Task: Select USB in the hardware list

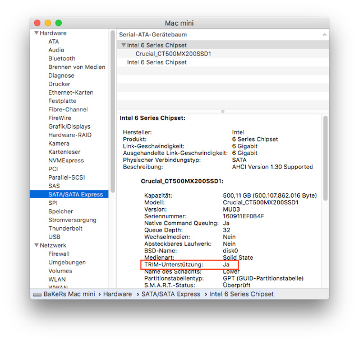Action: [x=54, y=237]
